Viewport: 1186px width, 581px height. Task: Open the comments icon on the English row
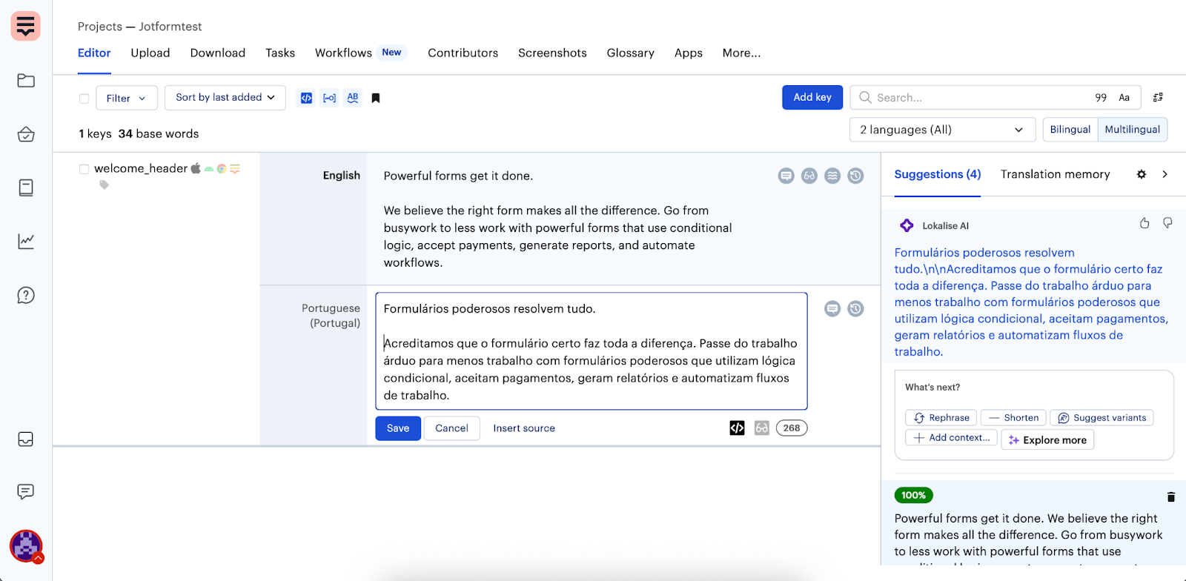point(786,176)
